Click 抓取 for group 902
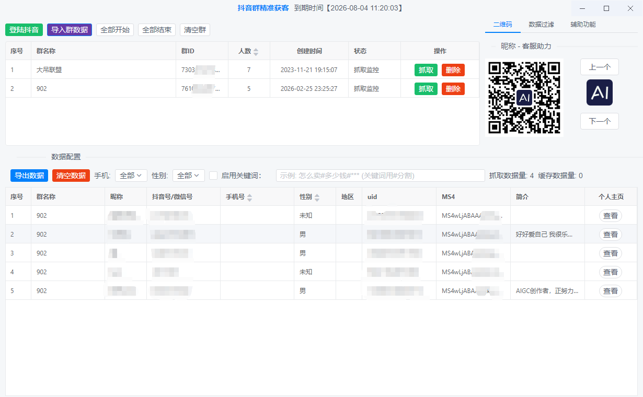 [426, 89]
